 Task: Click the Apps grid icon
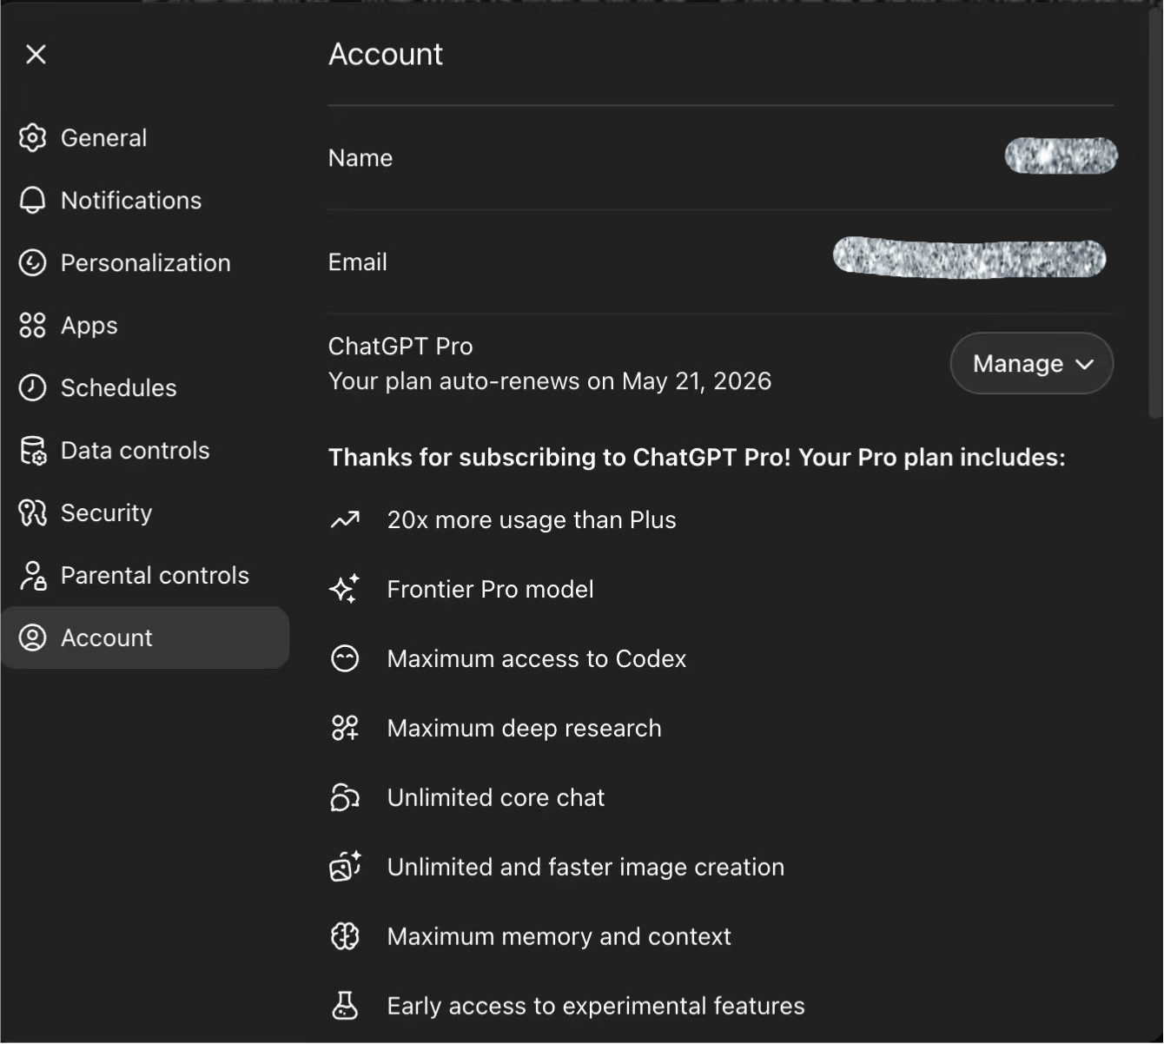tap(32, 326)
